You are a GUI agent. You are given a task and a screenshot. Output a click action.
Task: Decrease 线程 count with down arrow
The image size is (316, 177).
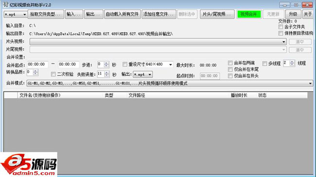point(292,65)
